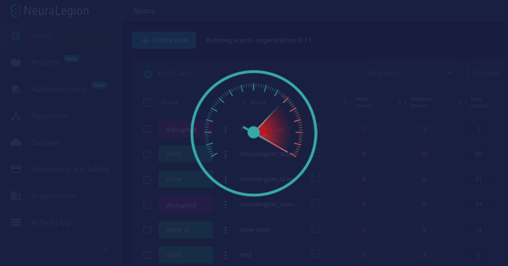Click 'Running scans - organization: 0 / 1' text

pos(258,40)
